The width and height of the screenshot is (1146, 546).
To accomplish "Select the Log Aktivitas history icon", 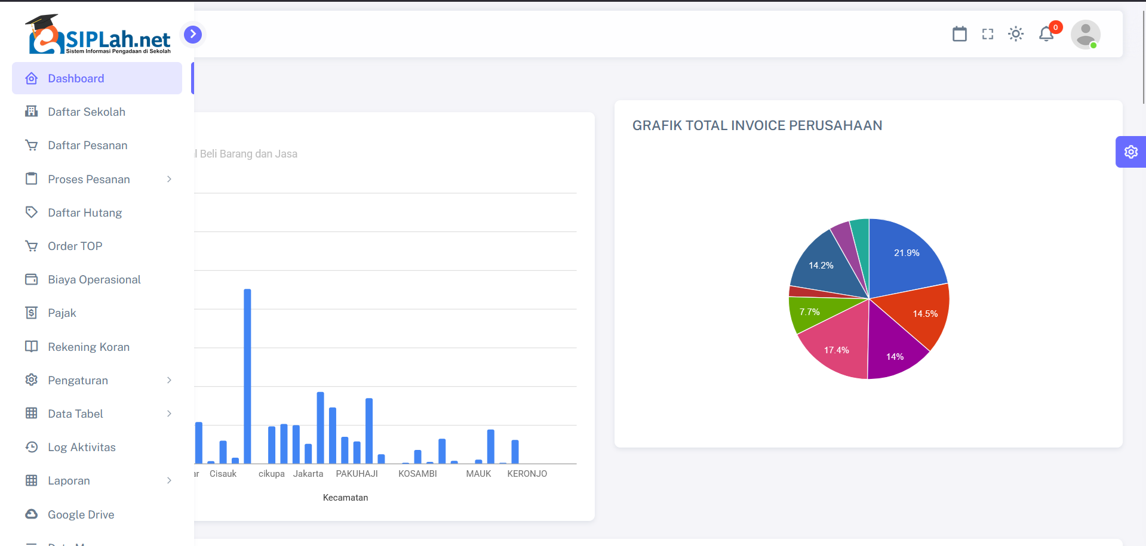I will pos(32,447).
